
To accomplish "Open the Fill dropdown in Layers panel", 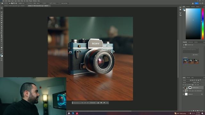I will point(198,85).
